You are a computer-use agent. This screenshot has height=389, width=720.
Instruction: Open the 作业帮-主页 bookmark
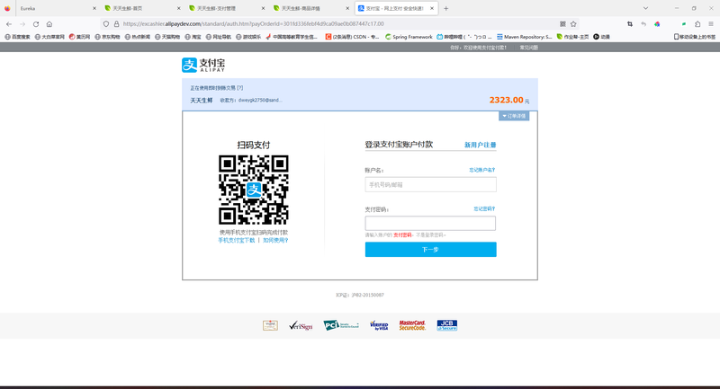[x=572, y=37]
